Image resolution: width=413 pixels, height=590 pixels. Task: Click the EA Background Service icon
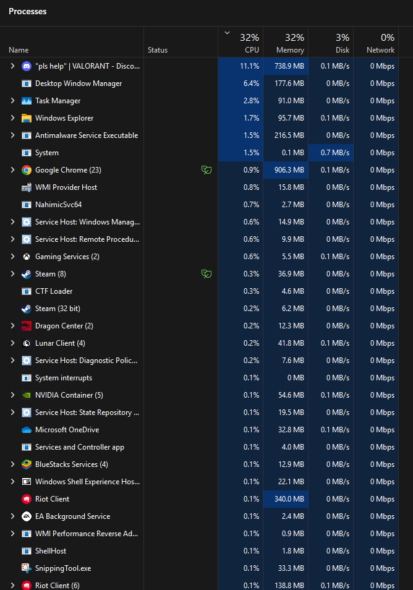[x=27, y=516]
